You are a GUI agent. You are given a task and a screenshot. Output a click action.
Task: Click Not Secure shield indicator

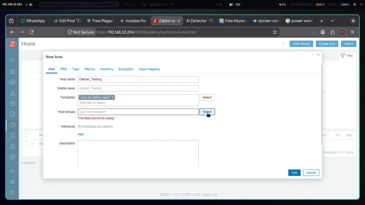81,32
